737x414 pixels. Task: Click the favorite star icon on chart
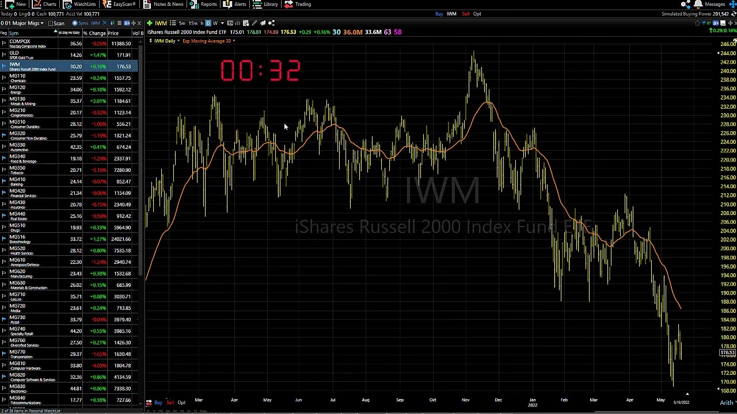[x=698, y=23]
